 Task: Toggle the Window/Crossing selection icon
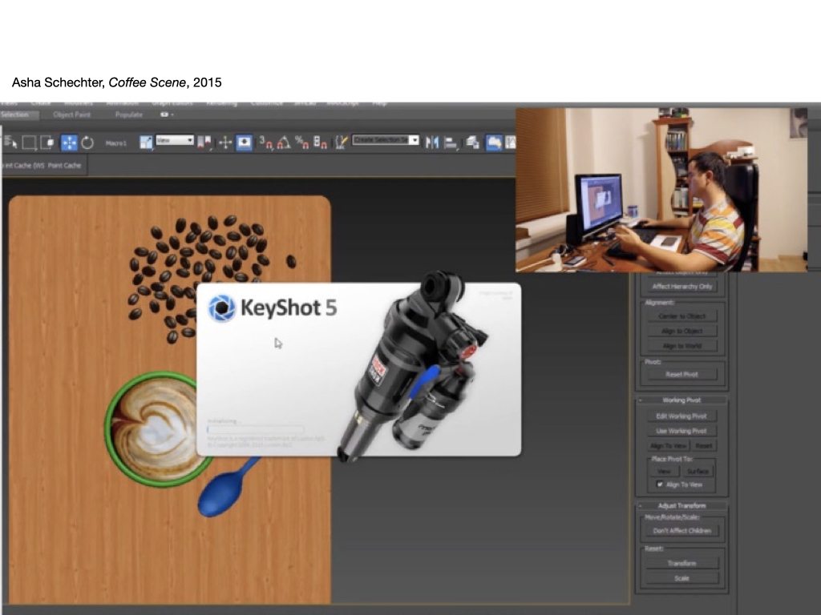pos(47,143)
